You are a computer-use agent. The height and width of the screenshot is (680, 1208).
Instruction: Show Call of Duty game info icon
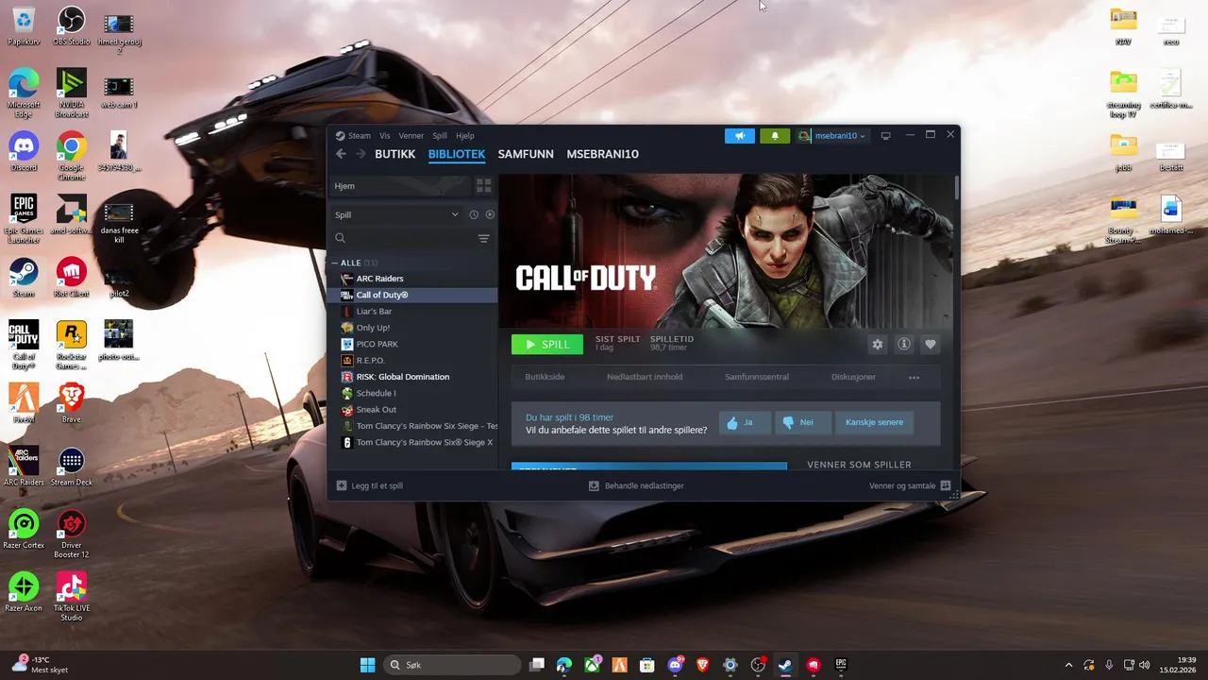coord(904,345)
